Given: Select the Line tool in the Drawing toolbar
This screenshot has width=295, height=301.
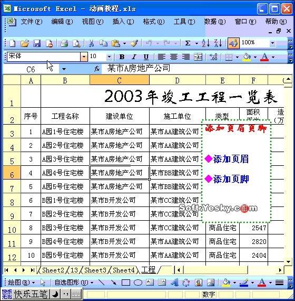Looking at the screenshot, I should point(101,283).
